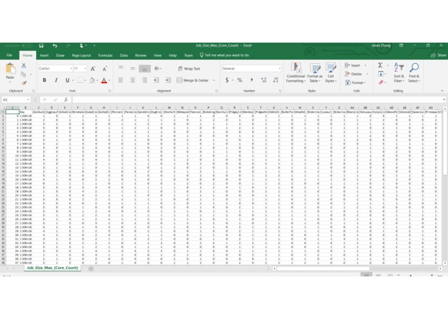Image resolution: width=448 pixels, height=319 pixels.
Task: Open the File tab
Action: pos(10,56)
